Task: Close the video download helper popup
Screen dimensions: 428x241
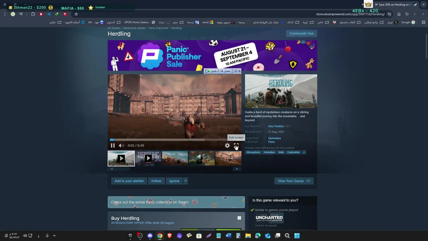Action: click(x=239, y=71)
